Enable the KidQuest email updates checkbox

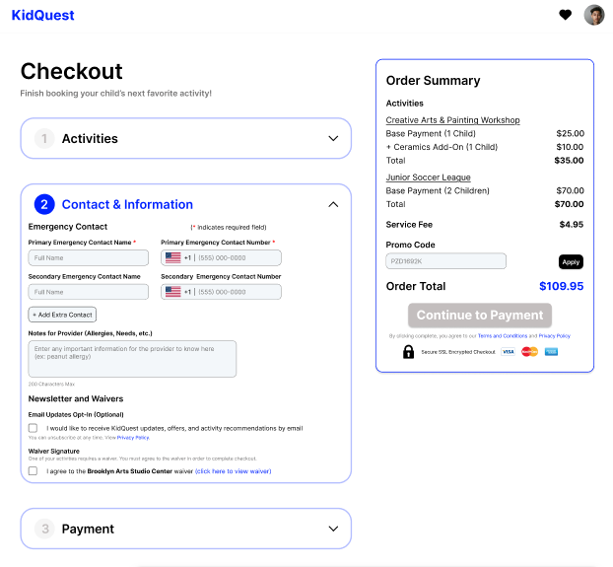coord(33,428)
